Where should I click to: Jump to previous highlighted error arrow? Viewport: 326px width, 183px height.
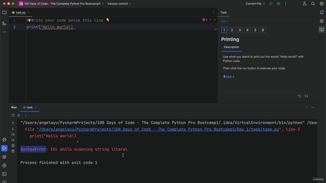(x=210, y=20)
